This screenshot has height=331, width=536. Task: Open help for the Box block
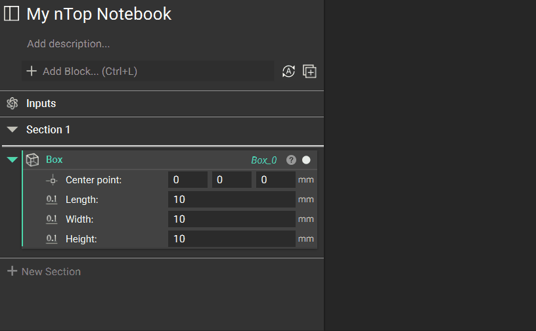tap(291, 160)
